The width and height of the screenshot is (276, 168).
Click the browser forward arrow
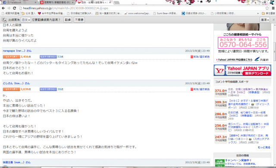[x=9, y=8]
